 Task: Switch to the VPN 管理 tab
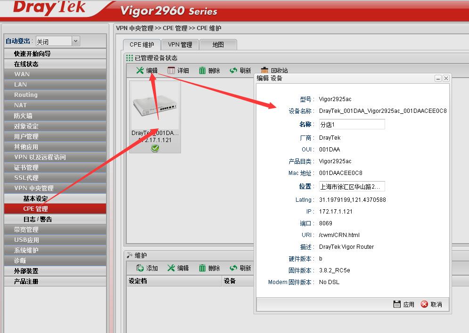click(x=180, y=45)
